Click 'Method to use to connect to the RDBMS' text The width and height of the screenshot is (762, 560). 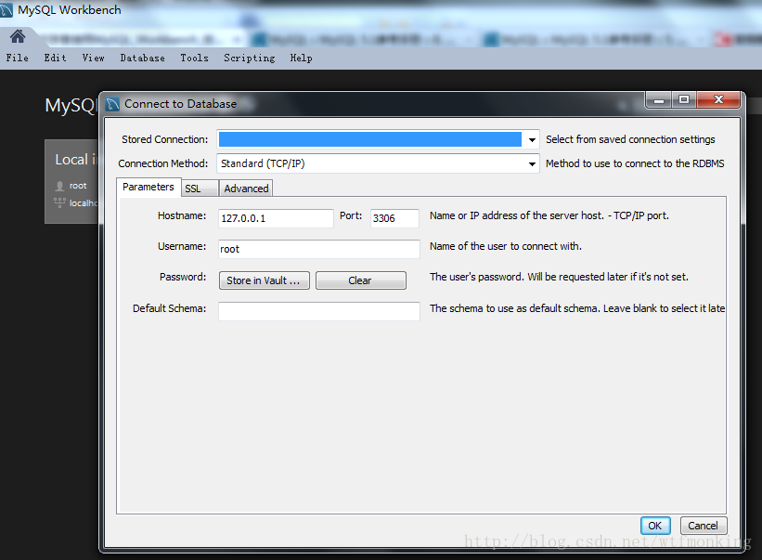point(635,163)
